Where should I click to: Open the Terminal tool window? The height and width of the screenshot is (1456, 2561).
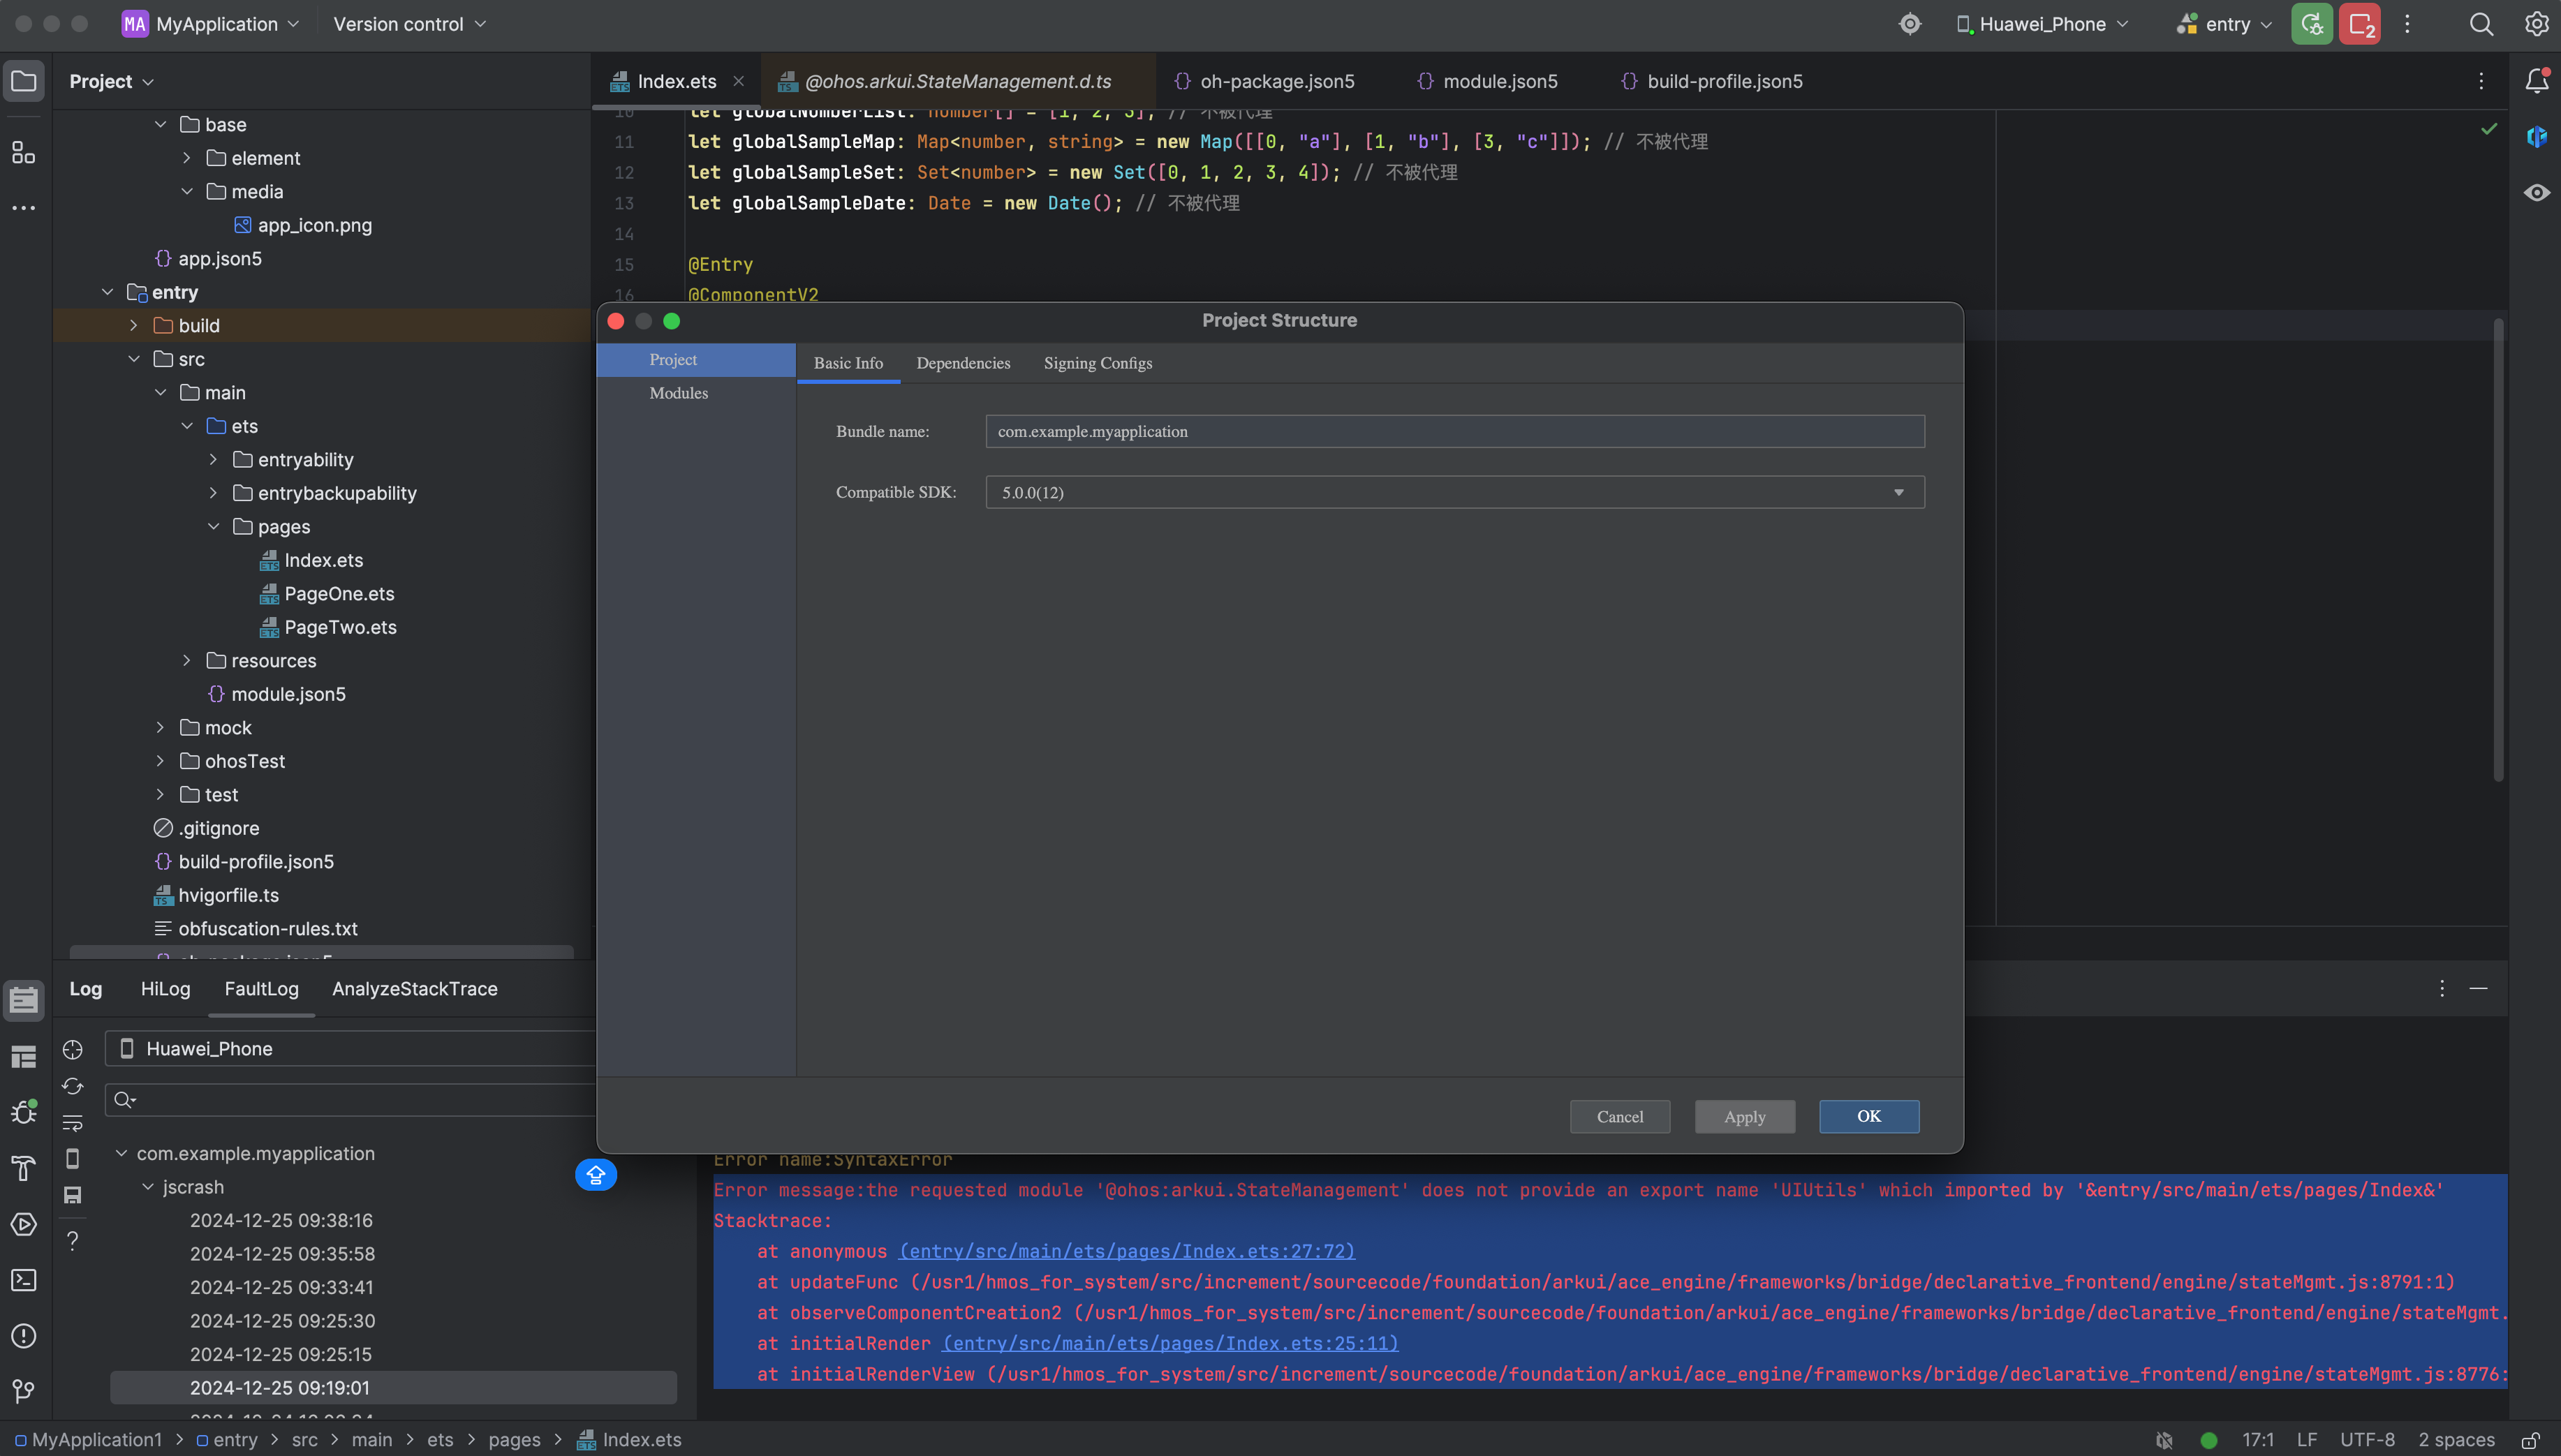(24, 1281)
